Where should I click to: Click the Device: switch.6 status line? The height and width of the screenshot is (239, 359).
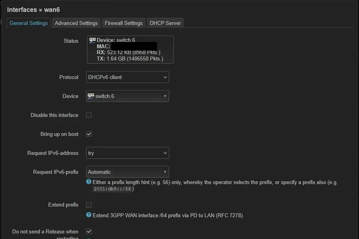pos(116,40)
